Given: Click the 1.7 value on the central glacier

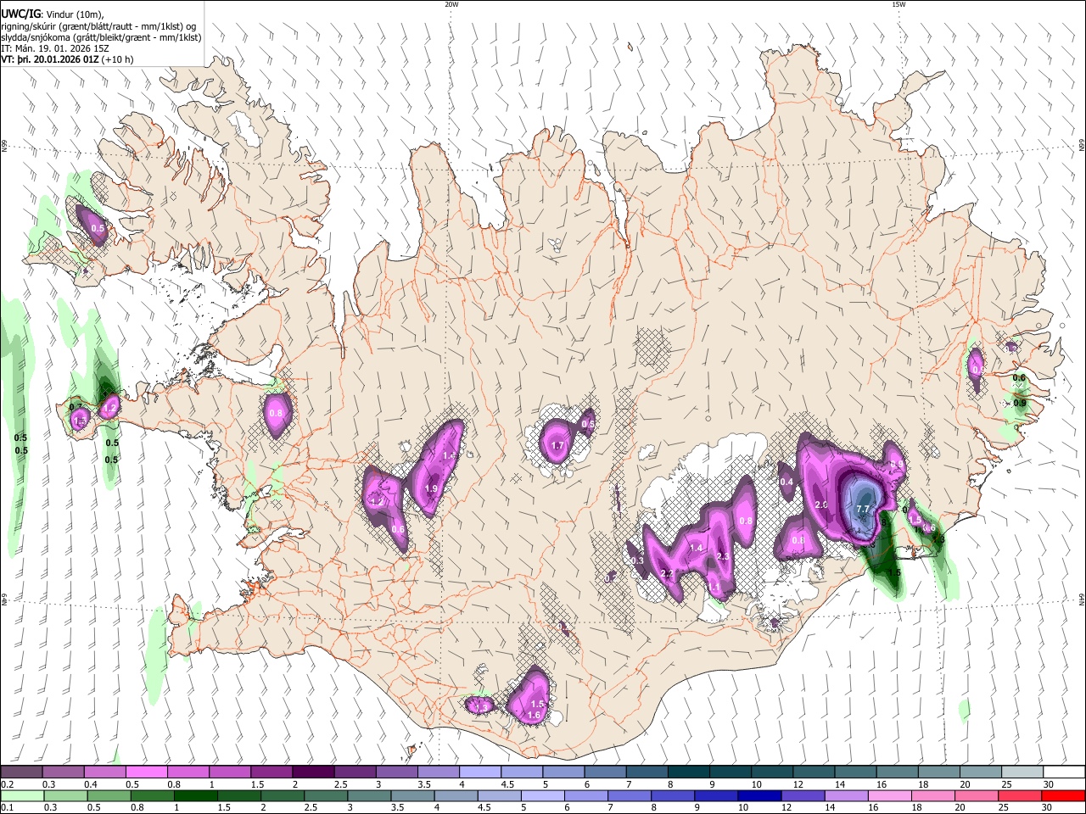Looking at the screenshot, I should click(x=557, y=446).
